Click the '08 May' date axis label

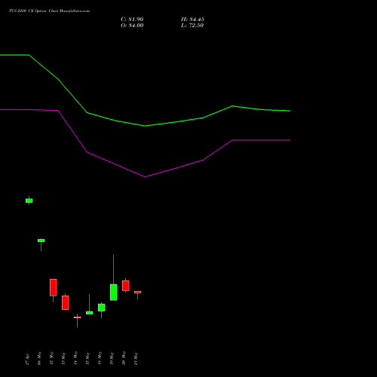(x=40, y=359)
